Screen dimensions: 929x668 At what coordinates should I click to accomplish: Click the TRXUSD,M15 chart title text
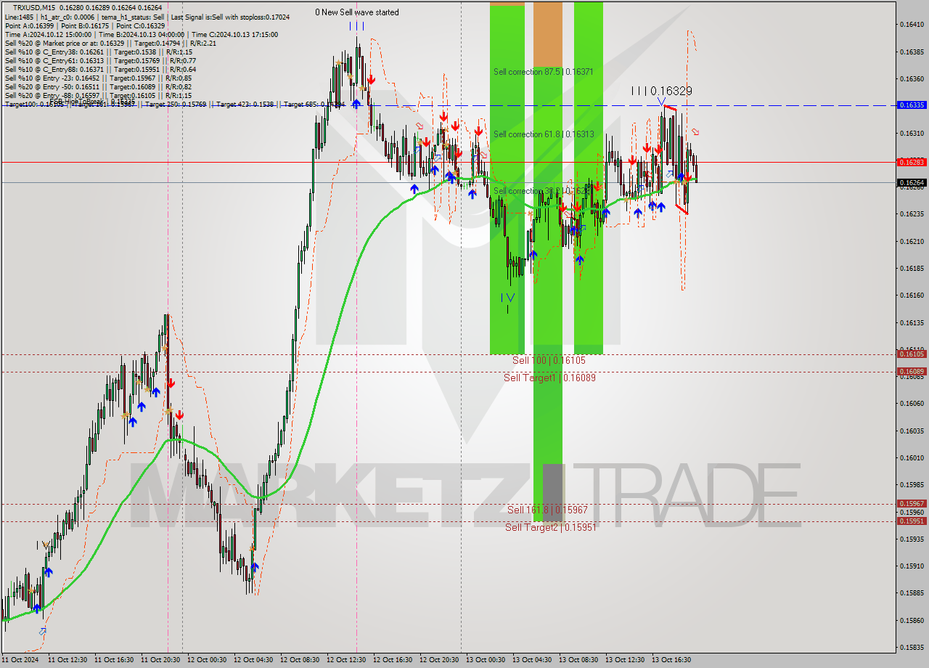[x=34, y=7]
